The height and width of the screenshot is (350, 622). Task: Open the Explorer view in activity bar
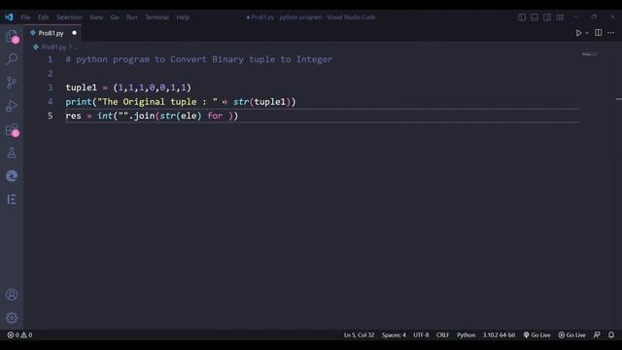click(12, 36)
